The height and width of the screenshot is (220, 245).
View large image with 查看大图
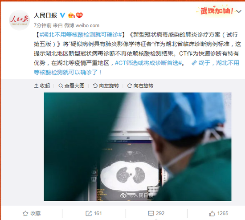pyautogui.click(x=71, y=86)
